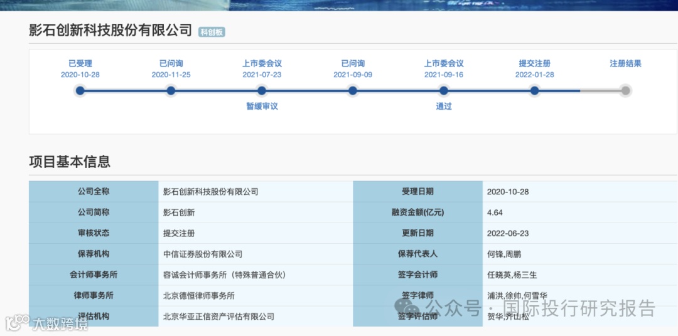The image size is (678, 336).
Task: Click the 提交注册 stage label in timeline
Action: click(534, 63)
